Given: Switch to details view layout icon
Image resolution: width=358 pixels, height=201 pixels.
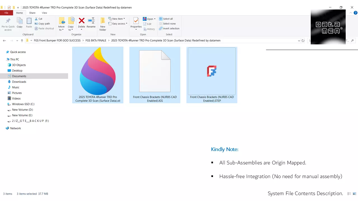Looking at the screenshot, I should [349, 194].
